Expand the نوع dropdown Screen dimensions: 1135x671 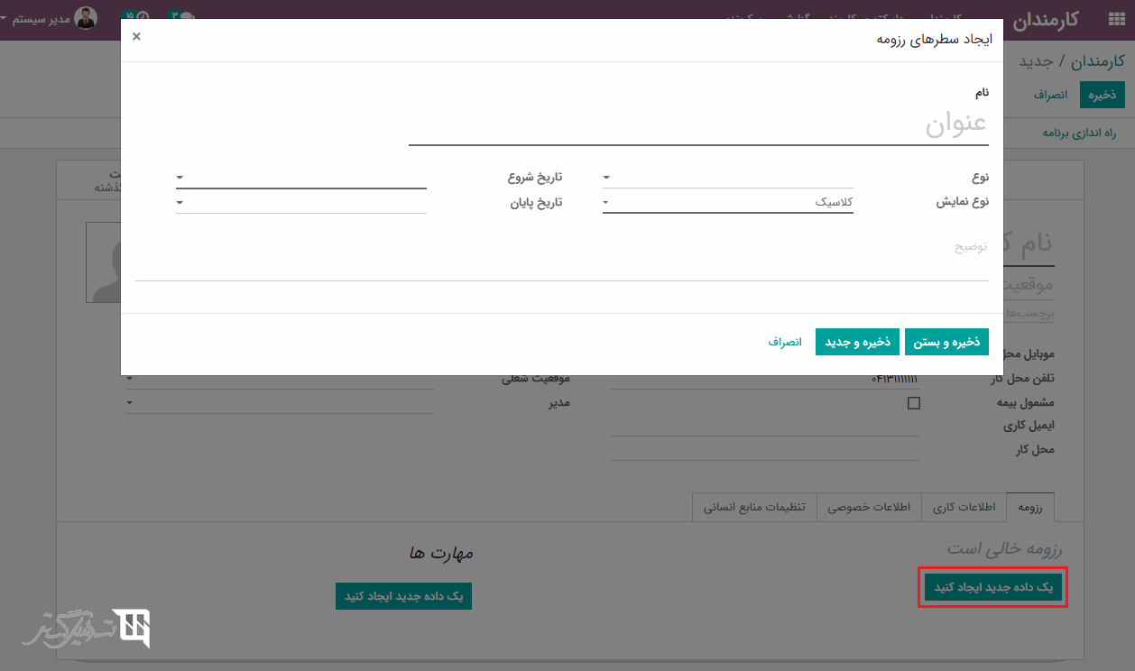pos(727,178)
